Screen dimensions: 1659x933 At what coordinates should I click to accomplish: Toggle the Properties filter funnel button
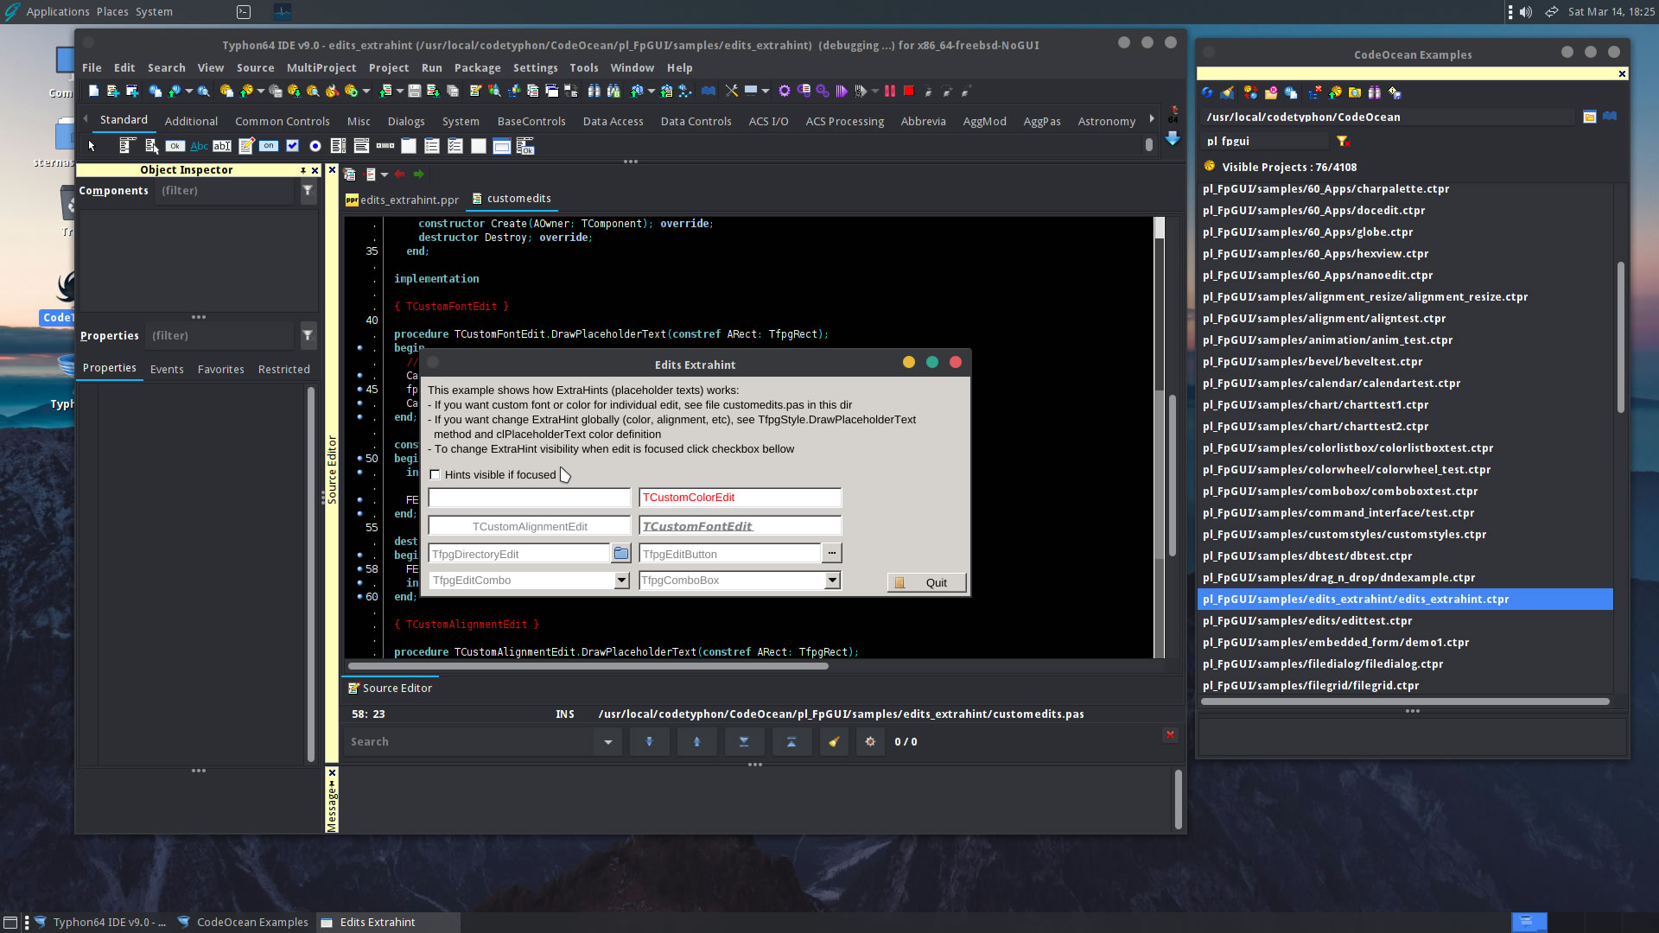point(308,335)
